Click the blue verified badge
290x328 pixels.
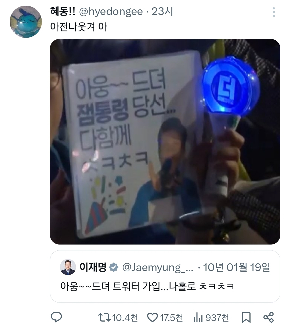tap(114, 267)
